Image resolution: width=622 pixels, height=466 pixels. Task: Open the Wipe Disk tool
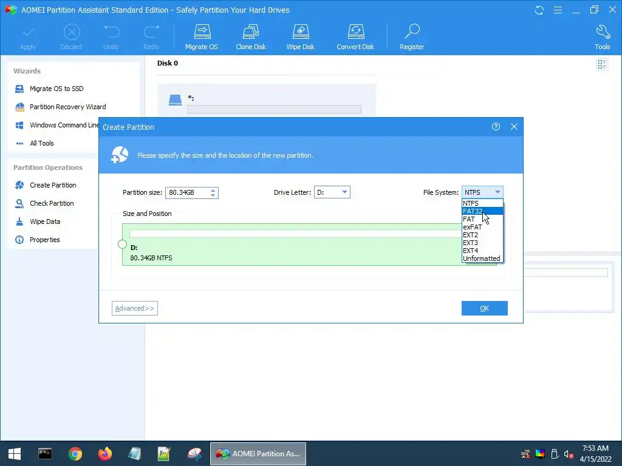pos(300,37)
